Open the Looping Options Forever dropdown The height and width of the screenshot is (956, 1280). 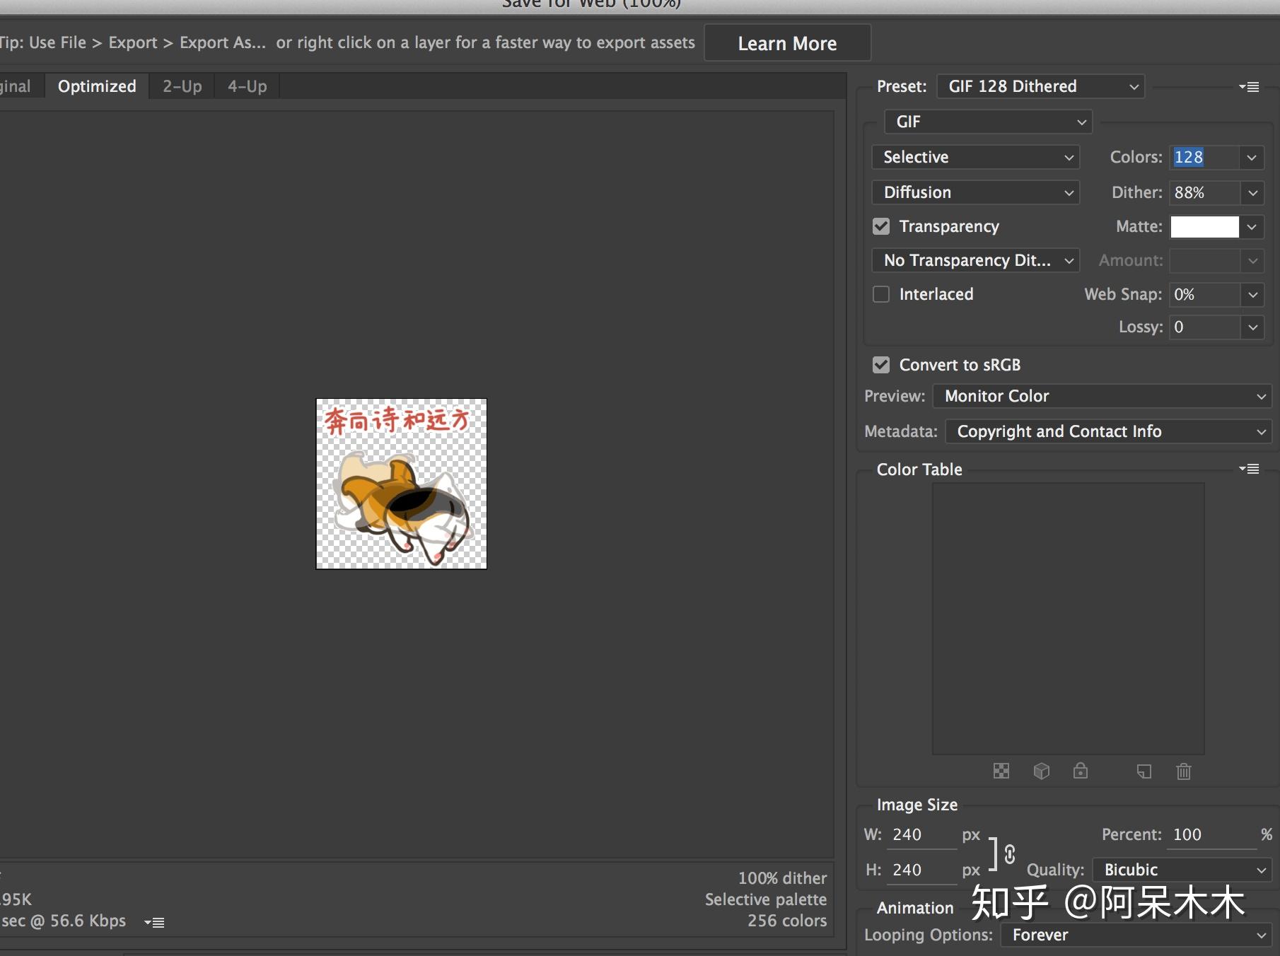(x=1136, y=935)
